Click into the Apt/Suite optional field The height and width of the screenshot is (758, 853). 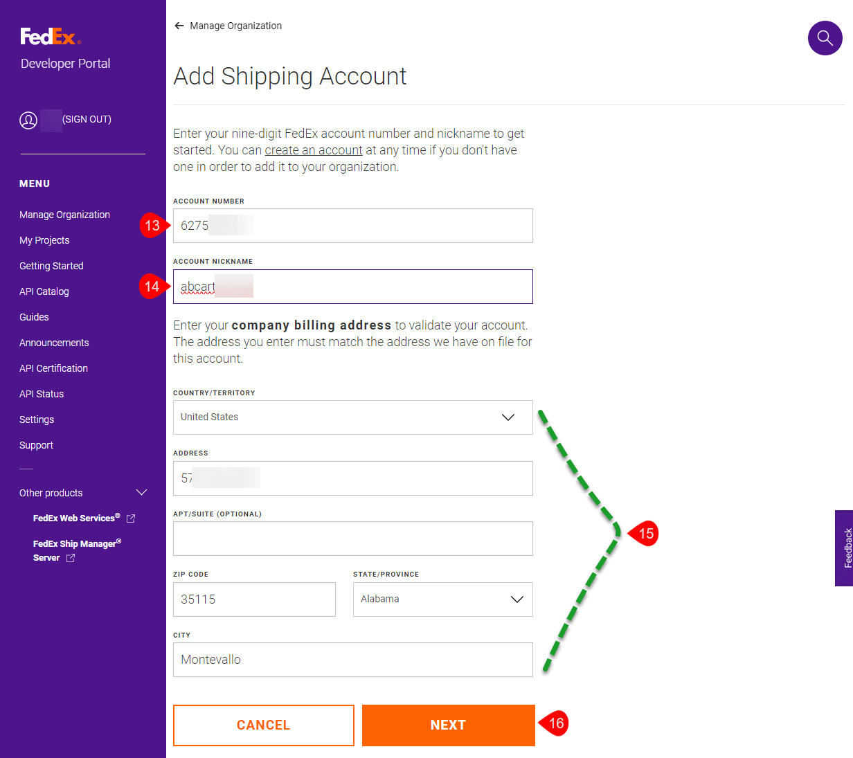click(352, 539)
